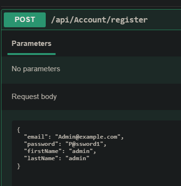Click the operation header bar beside the path
This screenshot has width=181, height=186.
tap(164, 20)
